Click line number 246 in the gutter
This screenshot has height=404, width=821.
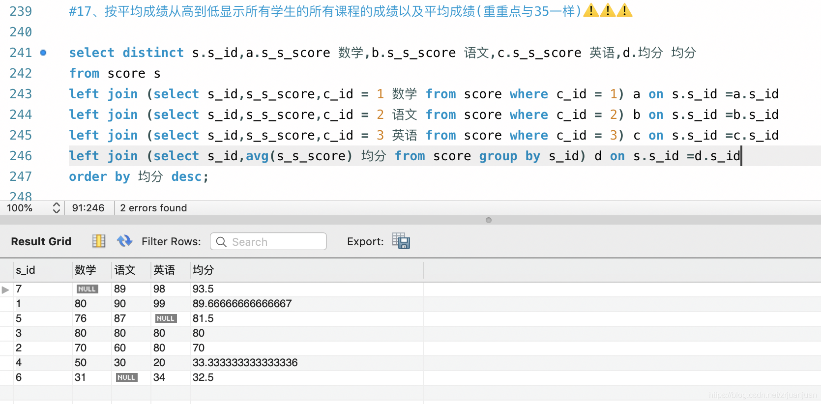pos(21,156)
